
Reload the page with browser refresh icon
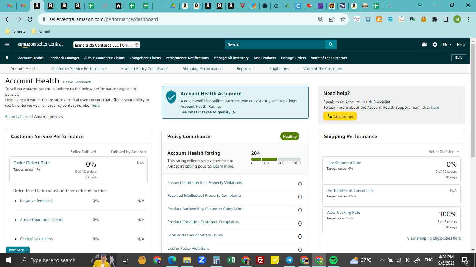(30, 19)
